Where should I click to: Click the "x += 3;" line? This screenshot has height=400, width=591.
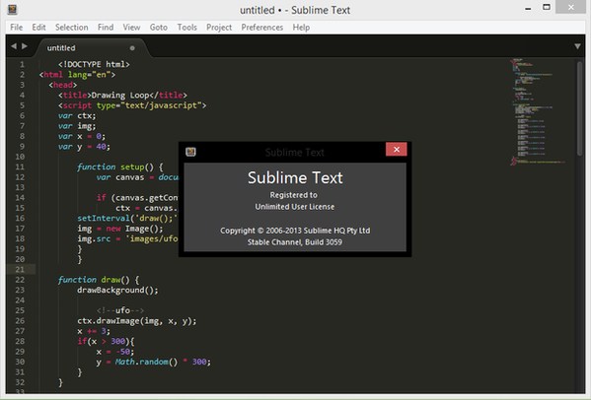pos(94,331)
